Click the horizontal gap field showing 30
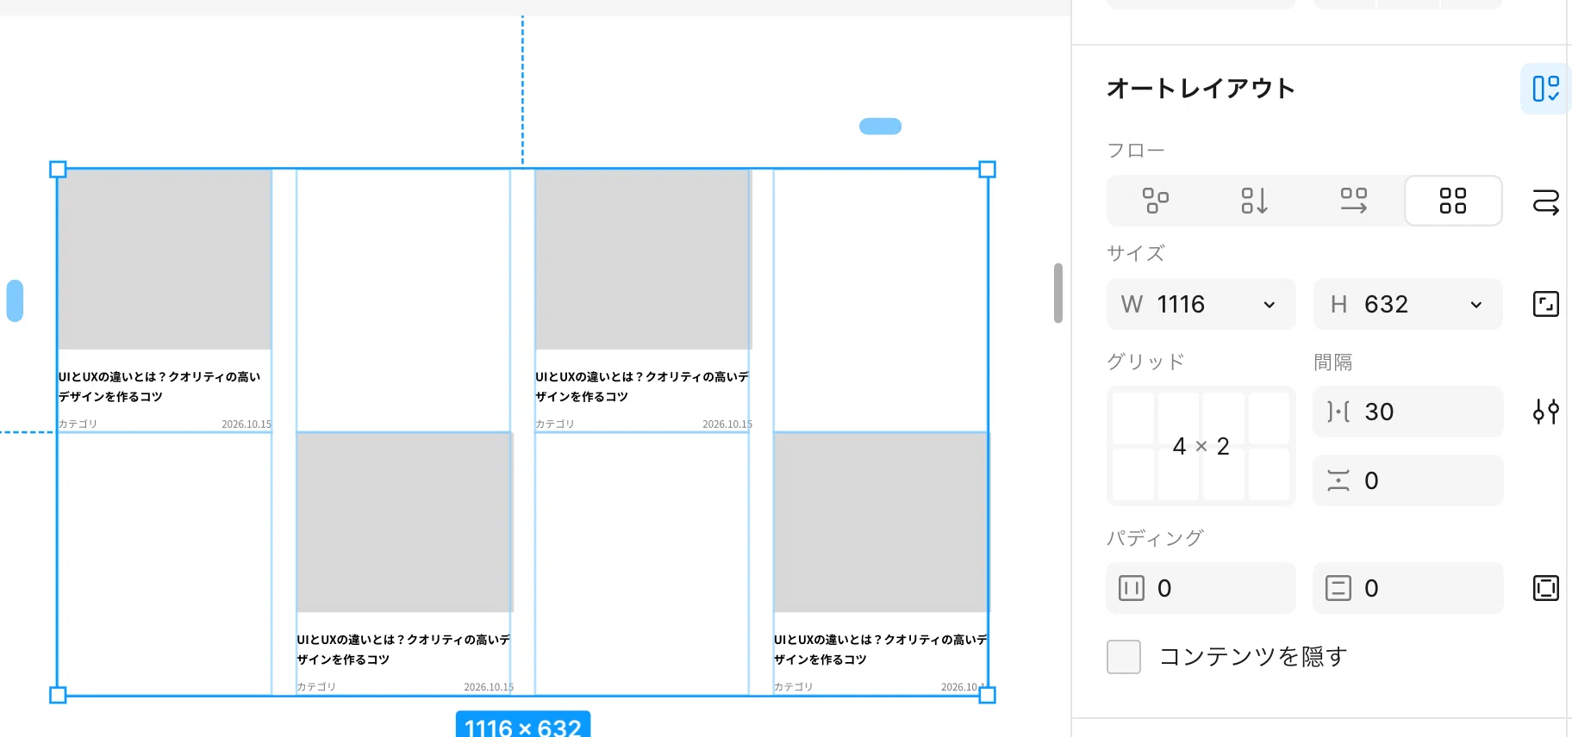The height and width of the screenshot is (737, 1572). click(x=1408, y=412)
